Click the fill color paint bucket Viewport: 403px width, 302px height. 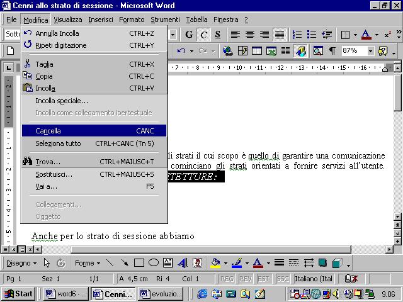(215, 263)
